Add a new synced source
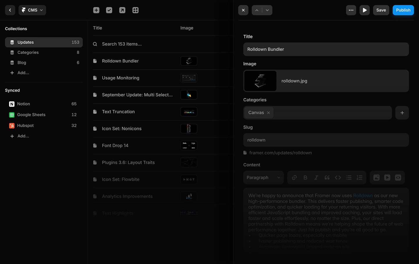419x264 pixels. click(x=20, y=136)
